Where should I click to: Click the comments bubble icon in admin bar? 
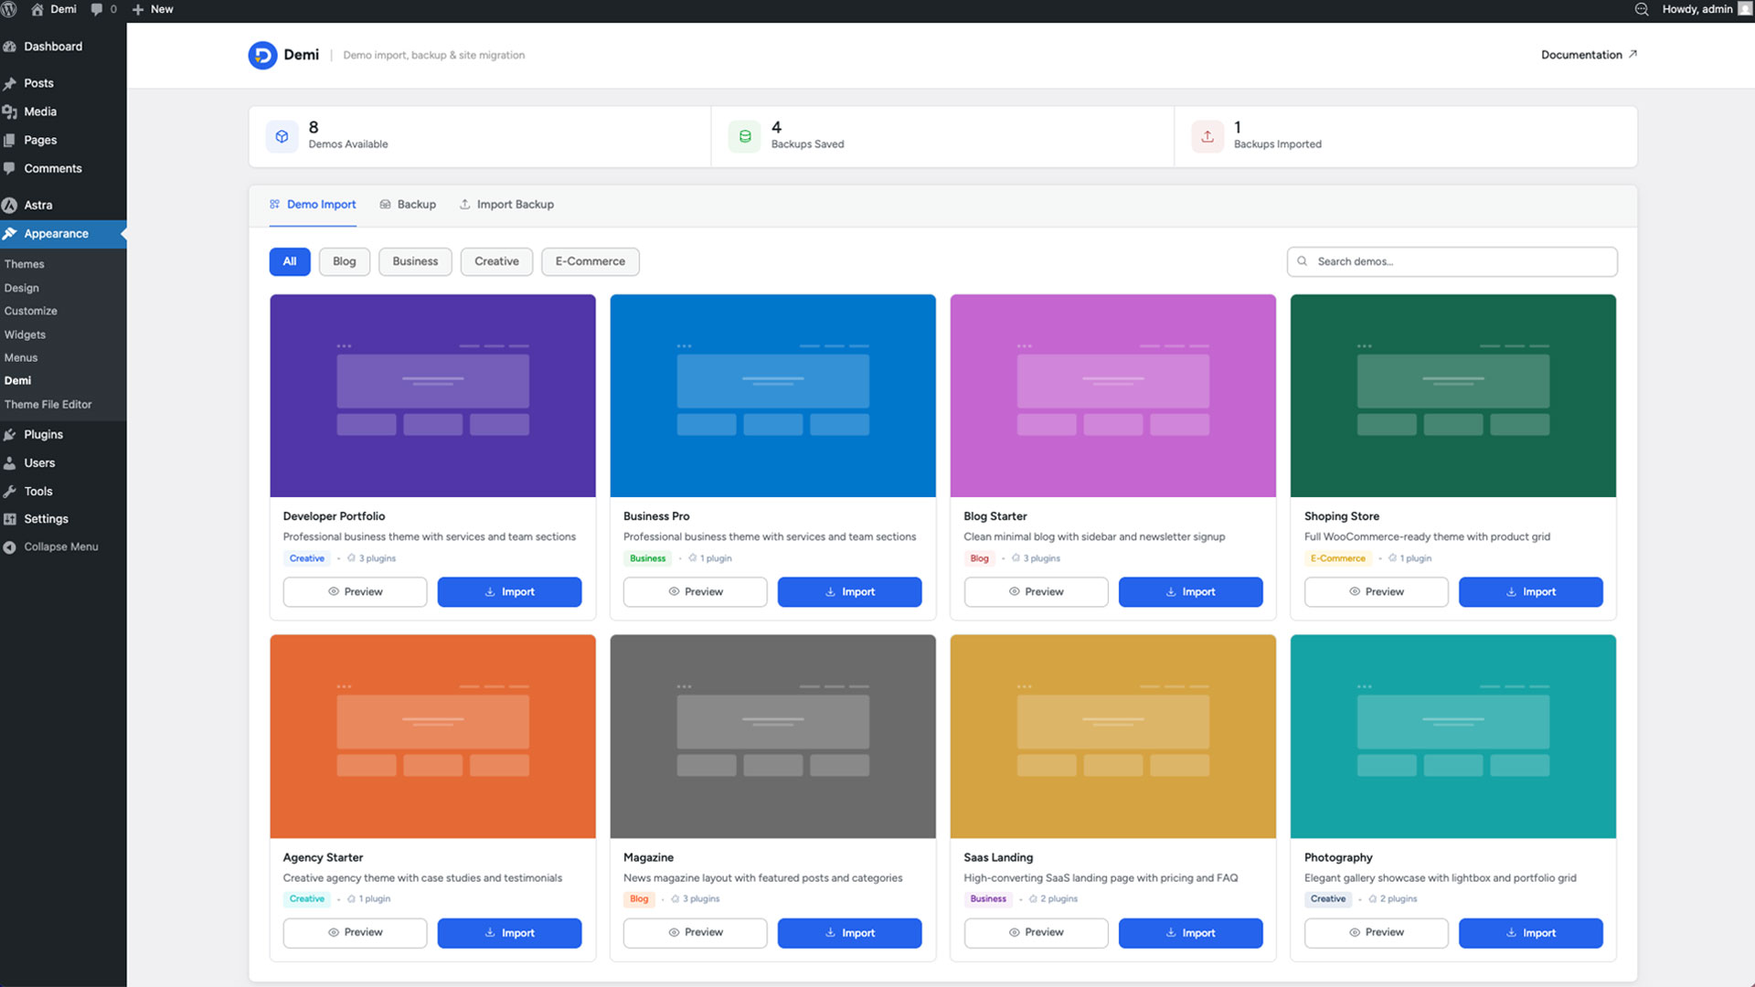(97, 9)
